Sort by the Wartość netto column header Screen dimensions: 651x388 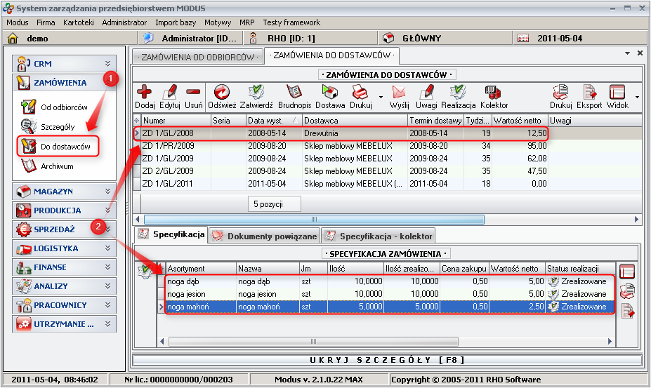coord(519,121)
